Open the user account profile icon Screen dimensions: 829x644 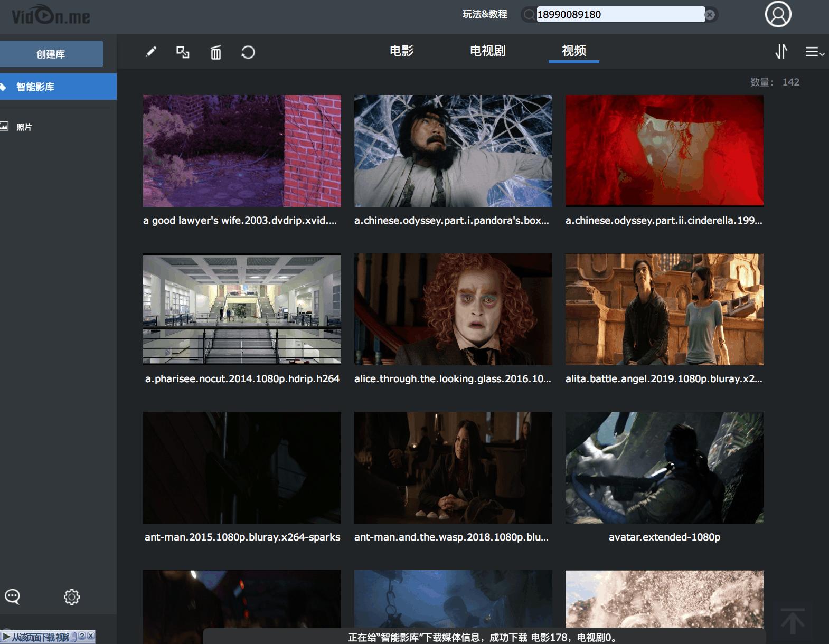(778, 14)
